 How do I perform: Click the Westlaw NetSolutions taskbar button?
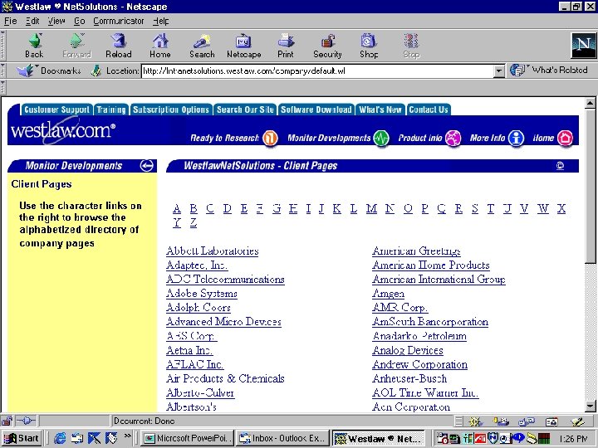point(379,439)
